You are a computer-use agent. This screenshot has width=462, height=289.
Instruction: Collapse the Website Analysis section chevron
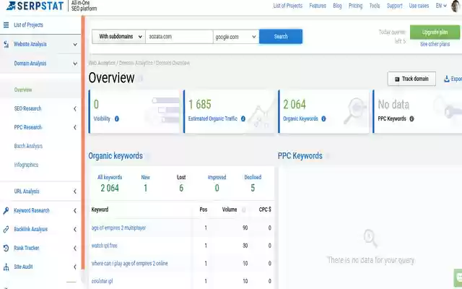click(75, 45)
